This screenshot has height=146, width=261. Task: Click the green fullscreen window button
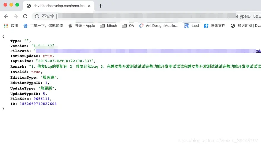(x=17, y=5)
